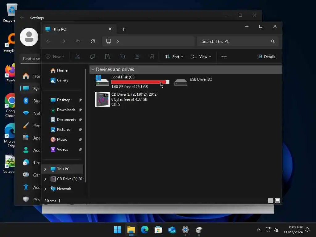Screen dimensions: 316x237
Task: Open the Sort dropdown menu
Action: [x=174, y=57]
